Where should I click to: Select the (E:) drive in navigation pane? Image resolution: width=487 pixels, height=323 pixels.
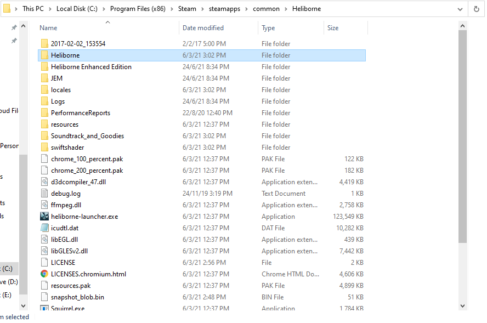(x=7, y=294)
